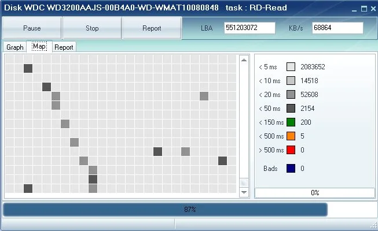This screenshot has height=231, width=378.
Task: Click the Report button in toolbar
Action: coord(152,28)
